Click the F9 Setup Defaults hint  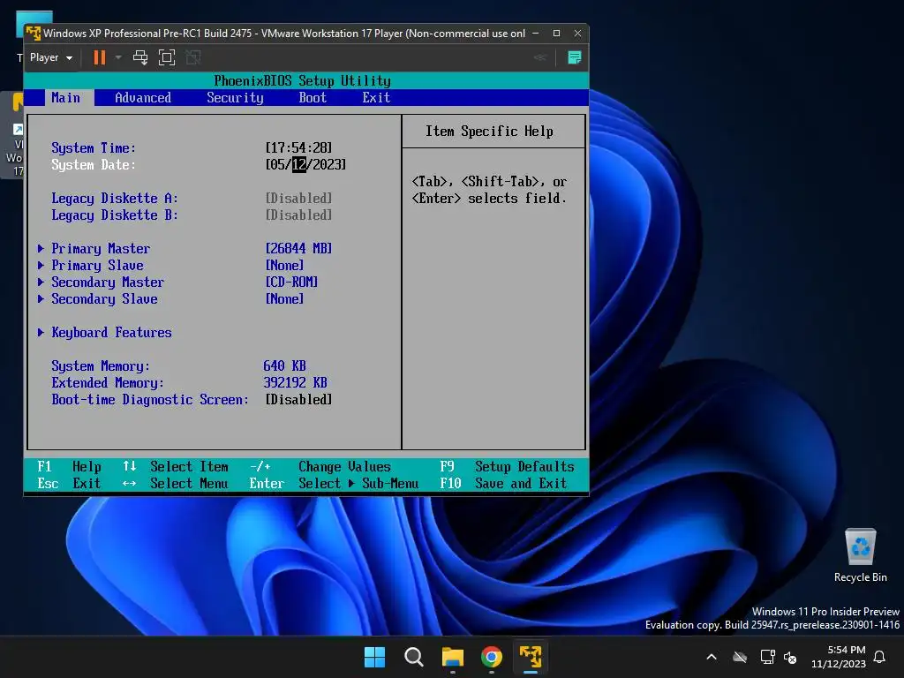click(x=507, y=466)
